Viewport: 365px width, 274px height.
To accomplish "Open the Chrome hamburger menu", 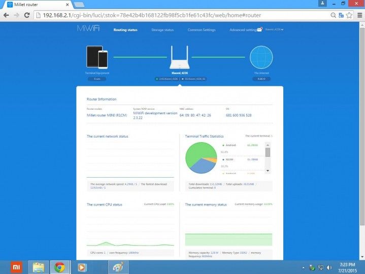I will (359, 15).
